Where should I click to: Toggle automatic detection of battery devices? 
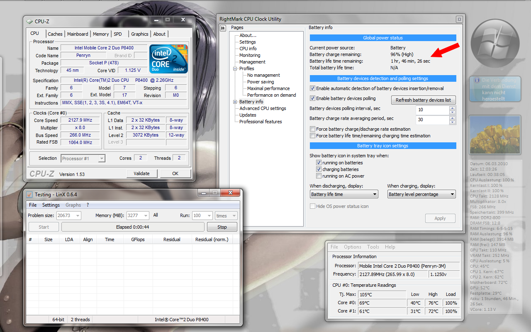tap(312, 88)
